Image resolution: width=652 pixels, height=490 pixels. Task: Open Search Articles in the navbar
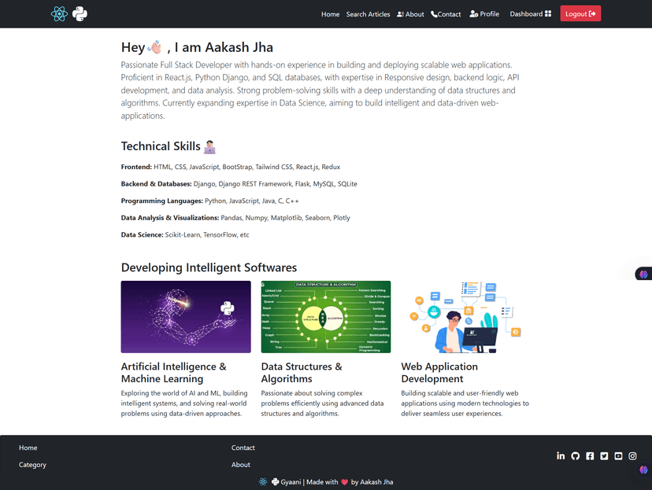368,14
